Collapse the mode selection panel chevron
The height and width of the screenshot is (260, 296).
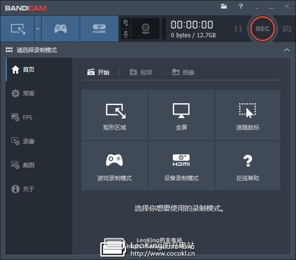click(x=287, y=50)
